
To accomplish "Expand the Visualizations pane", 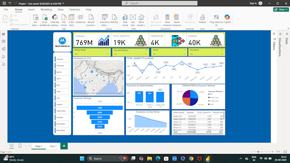I will pos(280,34).
